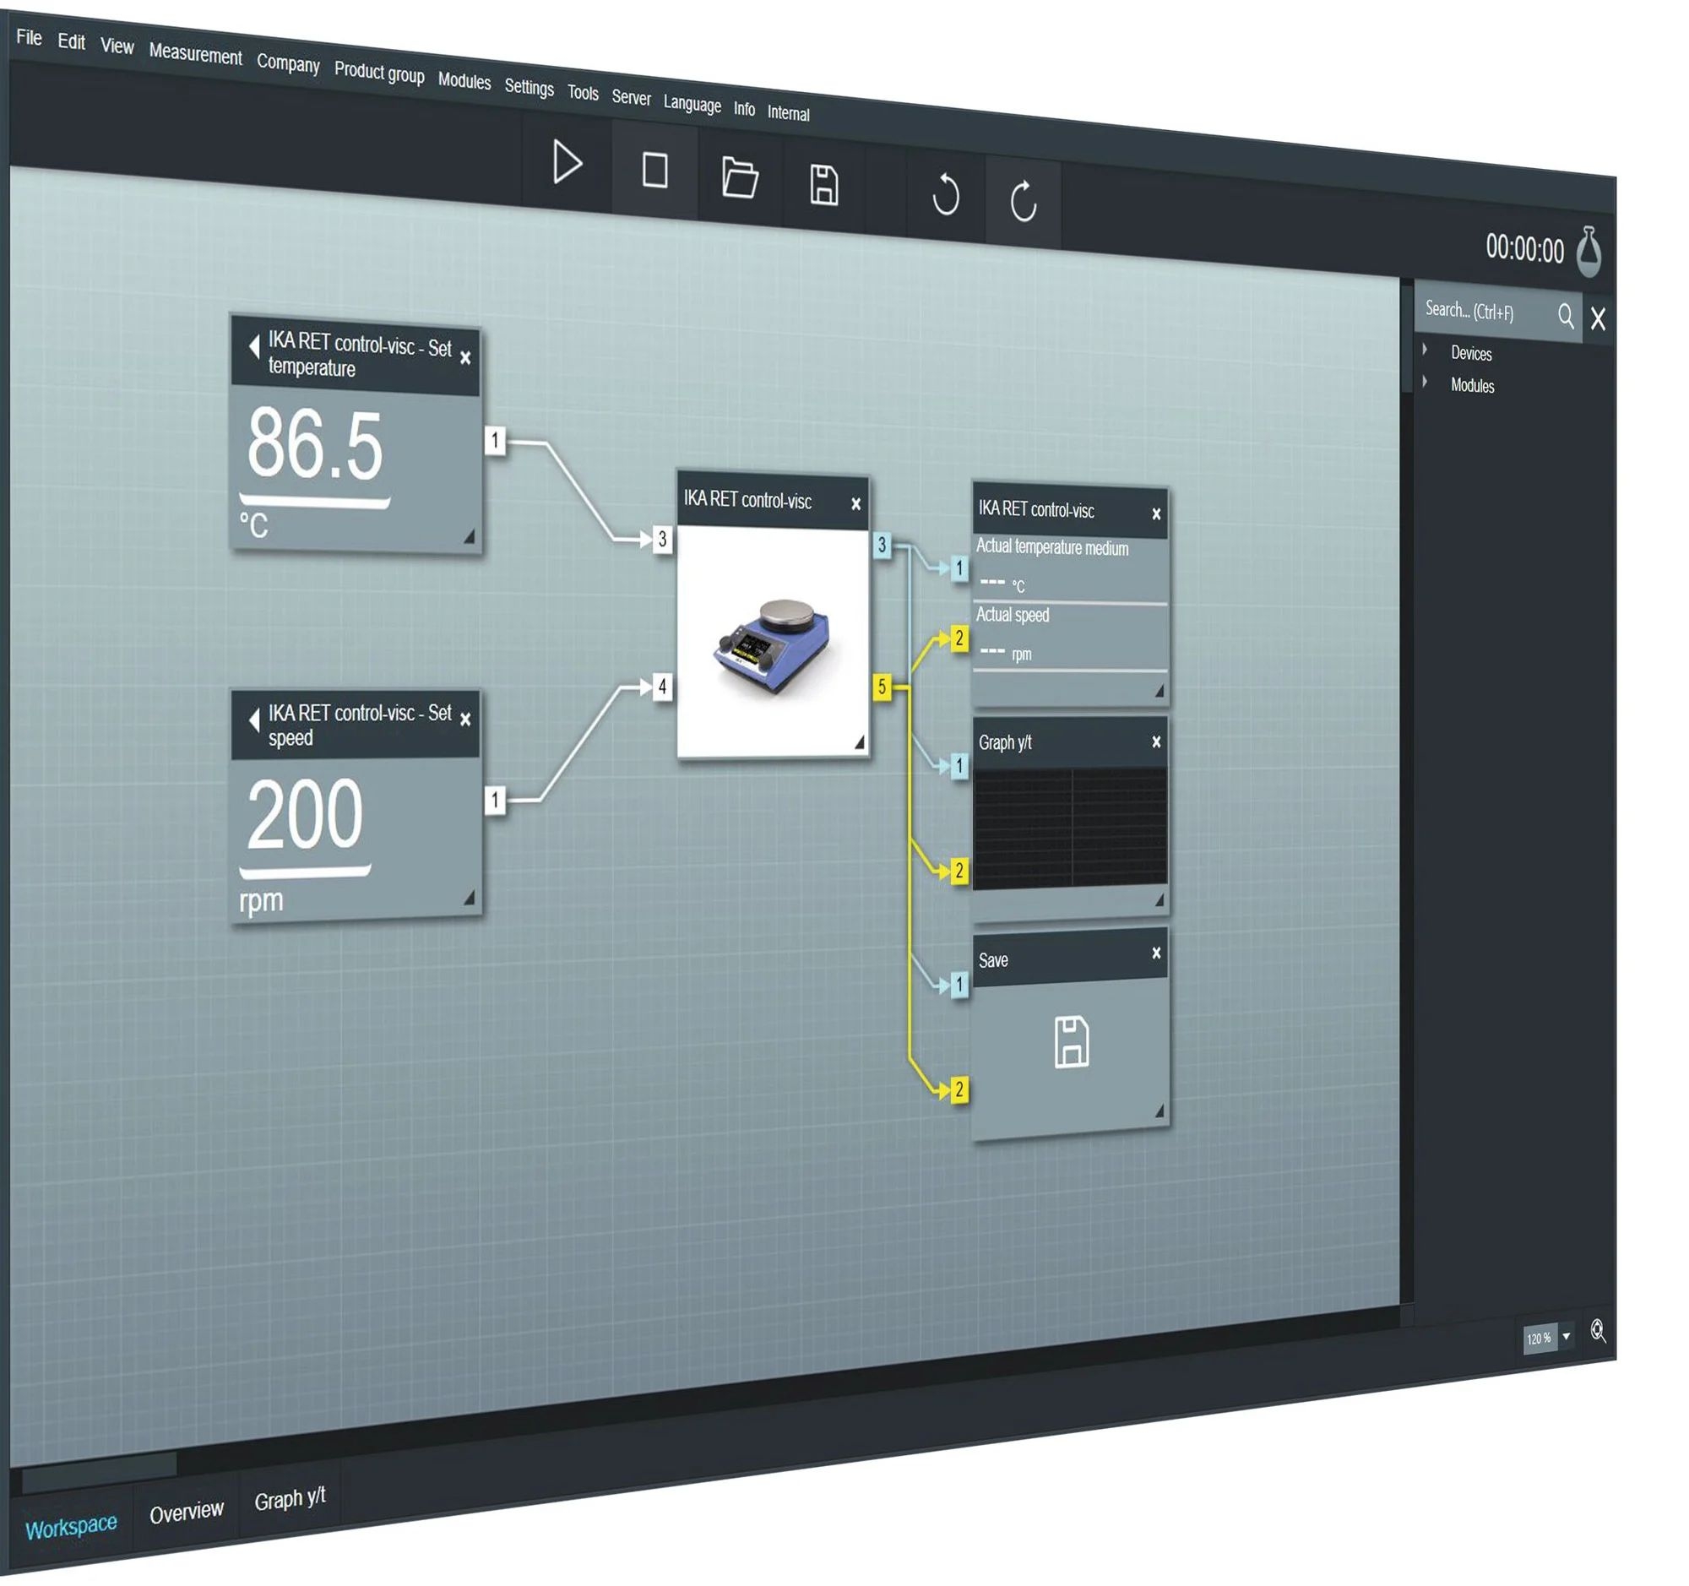Redo with the clockwise arrow icon
Image resolution: width=1689 pixels, height=1586 pixels.
click(1023, 200)
